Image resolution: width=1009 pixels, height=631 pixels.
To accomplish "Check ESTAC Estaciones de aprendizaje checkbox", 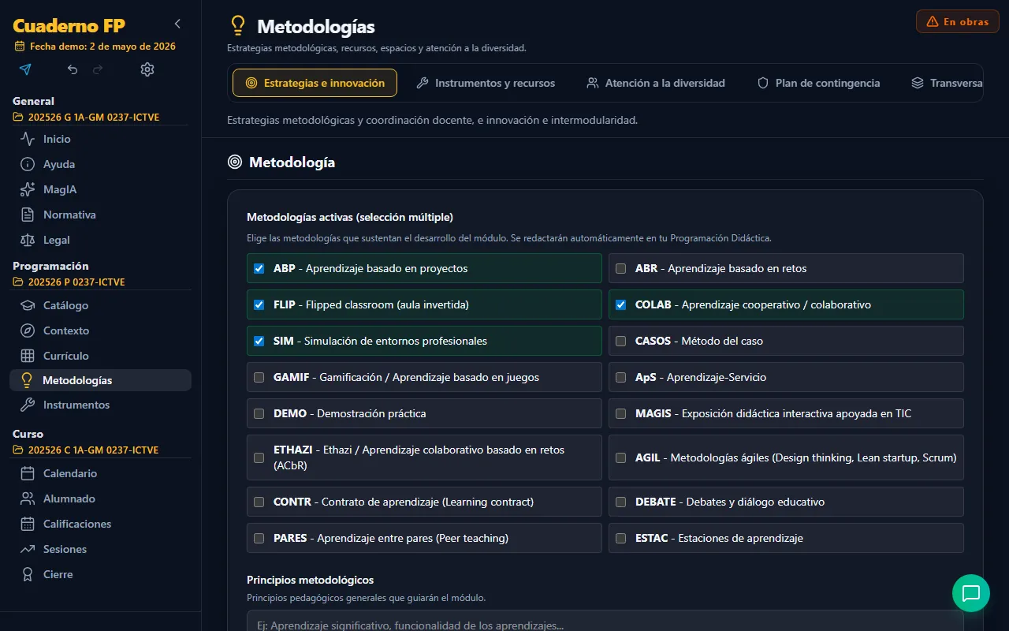I will (x=620, y=538).
